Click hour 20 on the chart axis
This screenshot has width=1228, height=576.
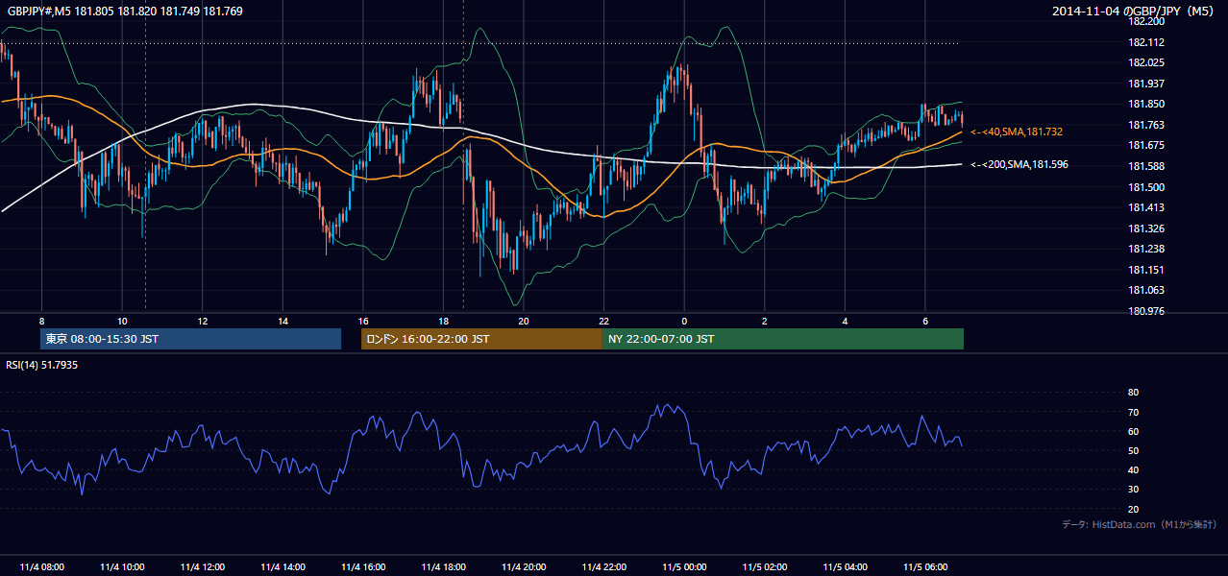tap(524, 321)
